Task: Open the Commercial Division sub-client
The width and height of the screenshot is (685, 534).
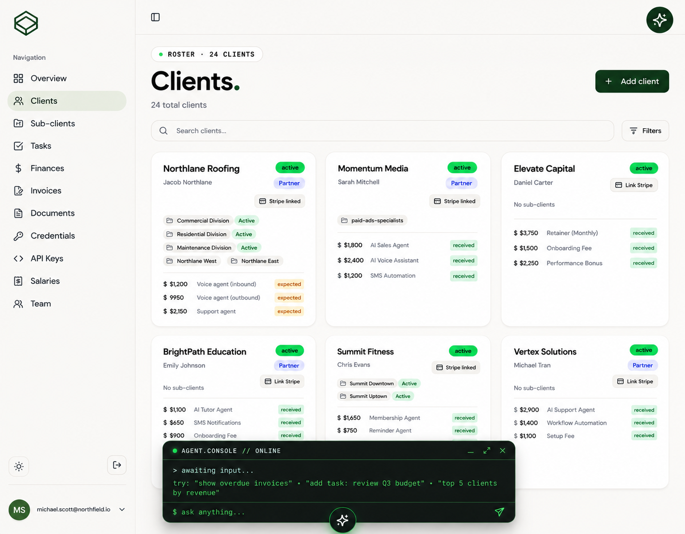Action: click(198, 221)
